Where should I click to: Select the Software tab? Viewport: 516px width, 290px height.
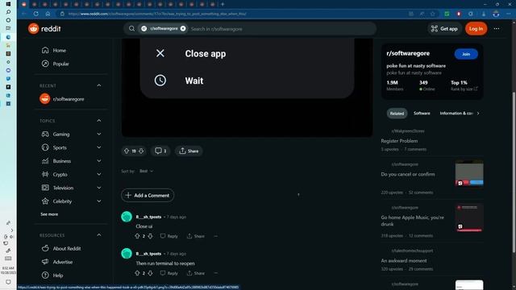click(x=422, y=114)
